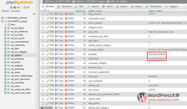Open the Search tab
The image size is (187, 109).
coord(93,6)
